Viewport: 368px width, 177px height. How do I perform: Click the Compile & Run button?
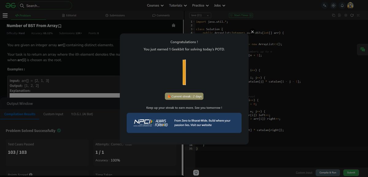(x=328, y=172)
